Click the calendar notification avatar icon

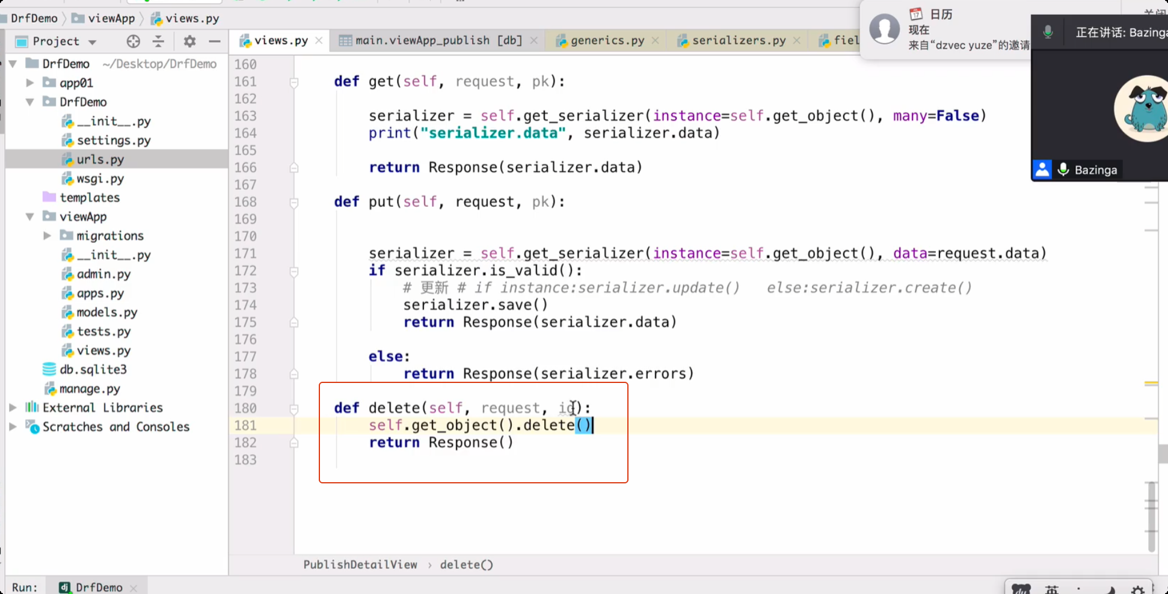click(x=885, y=28)
